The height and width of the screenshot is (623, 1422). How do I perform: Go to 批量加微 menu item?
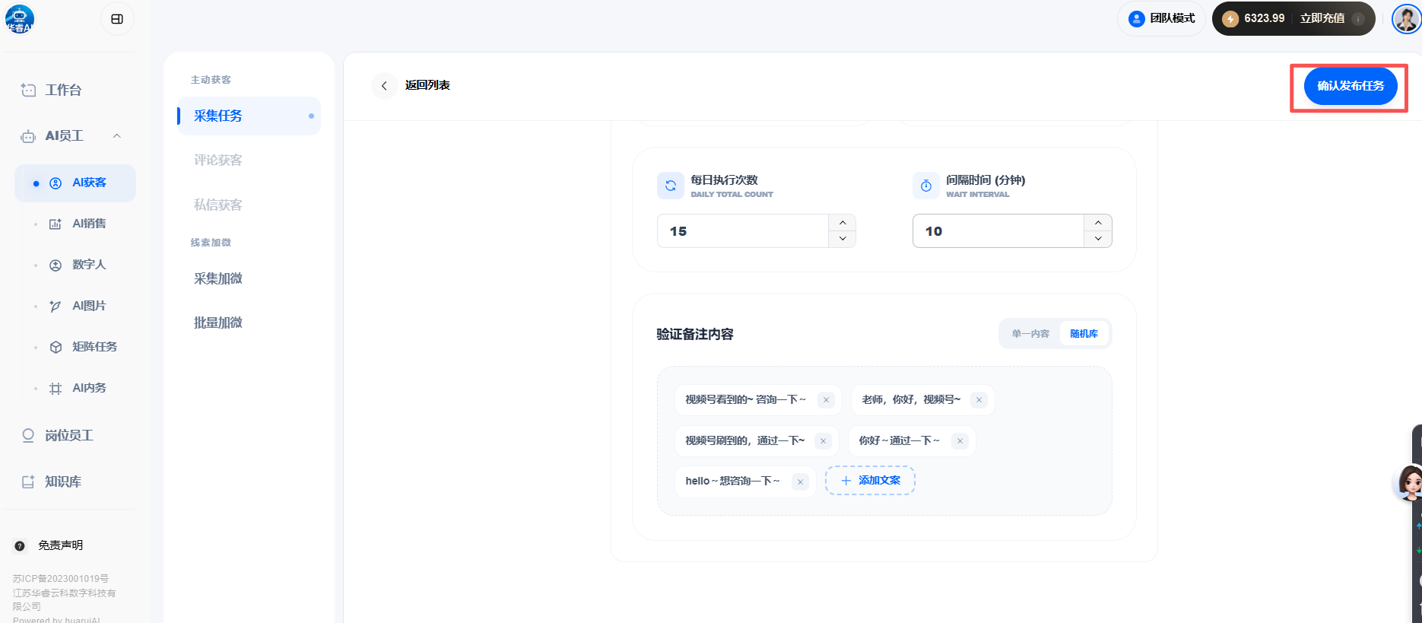[218, 323]
